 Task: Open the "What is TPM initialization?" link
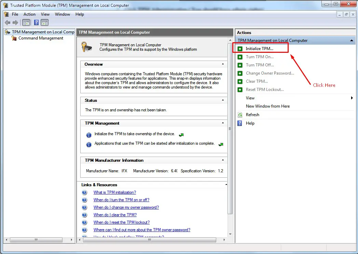coord(115,192)
